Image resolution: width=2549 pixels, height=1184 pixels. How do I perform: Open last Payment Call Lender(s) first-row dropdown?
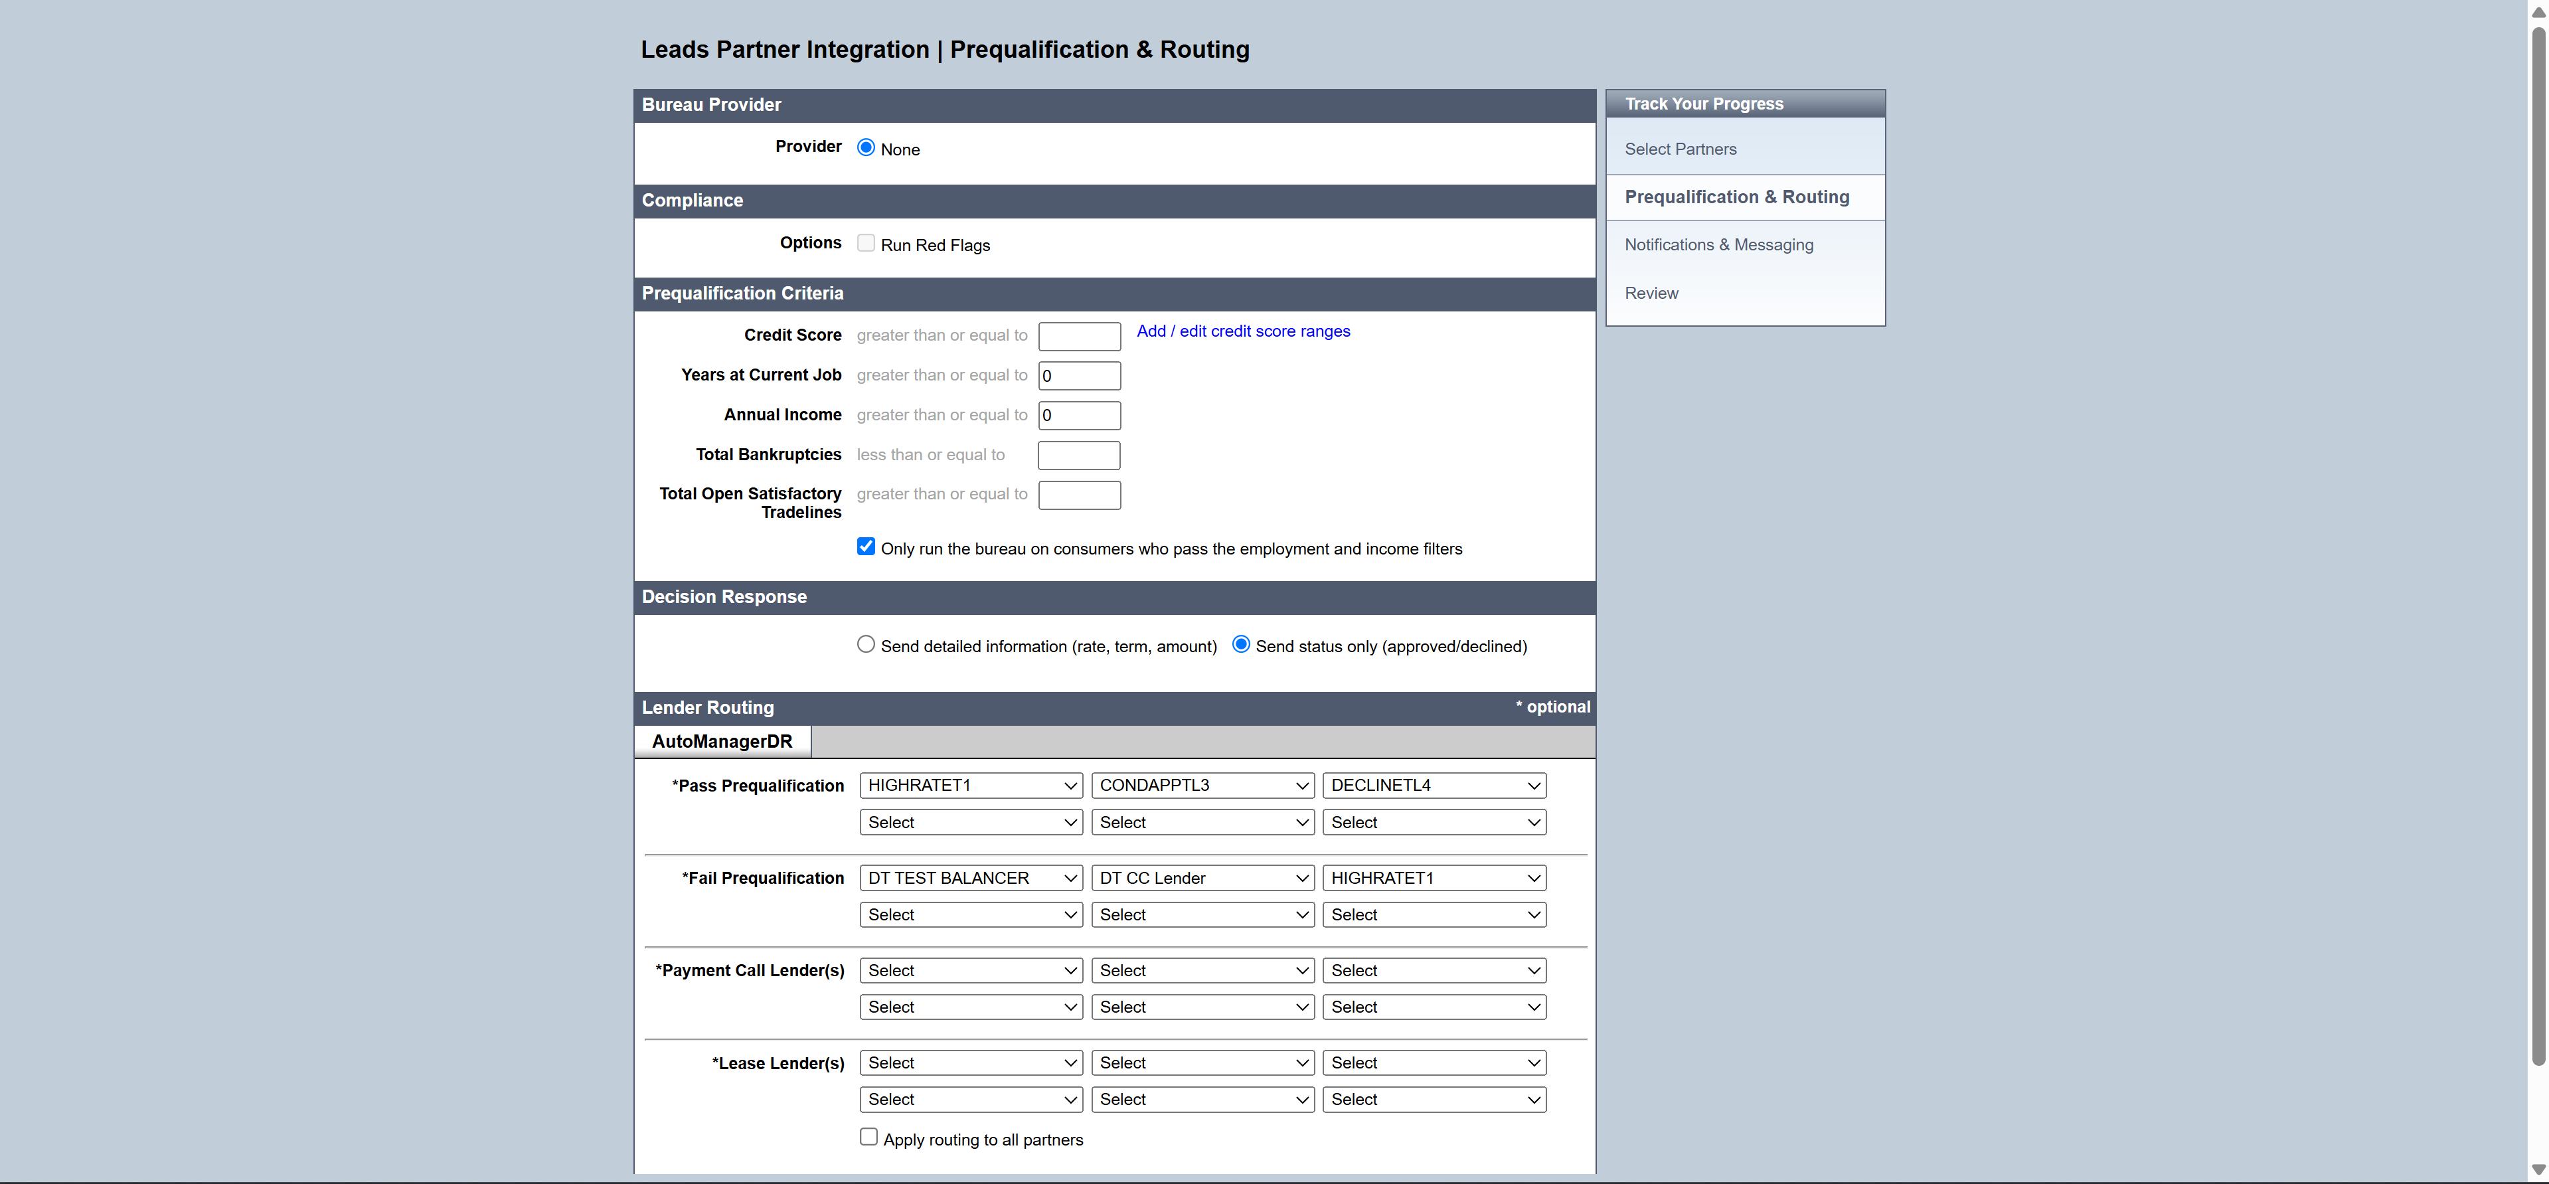1434,970
